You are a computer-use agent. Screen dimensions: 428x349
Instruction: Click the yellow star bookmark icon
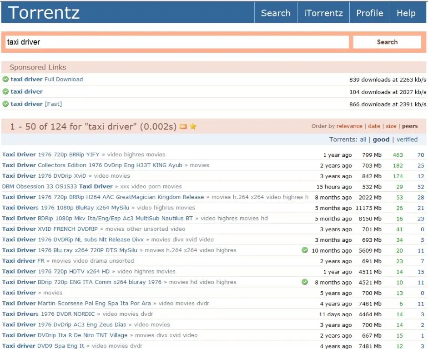[193, 126]
